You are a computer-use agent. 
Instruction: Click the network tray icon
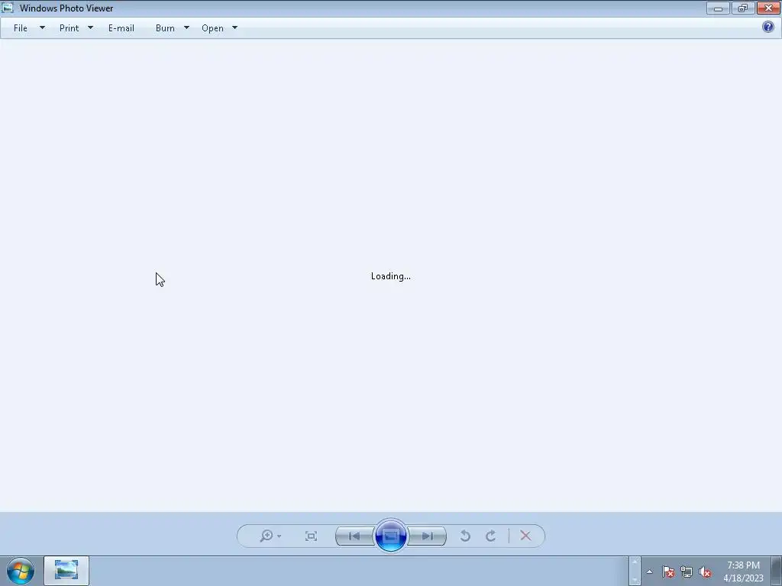click(x=687, y=572)
